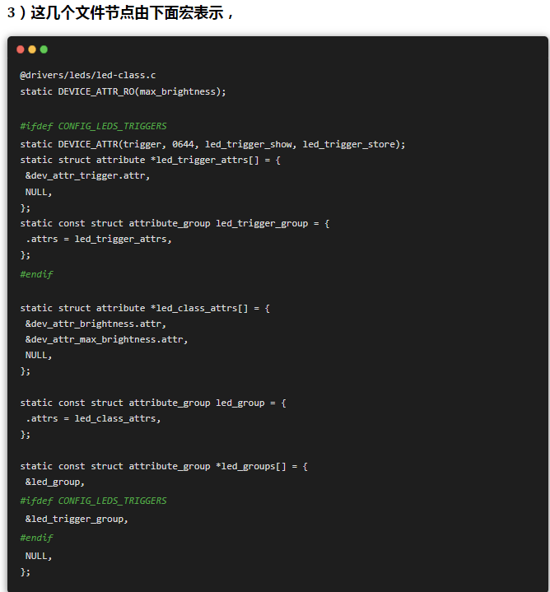Click the led_trigger_attrs[] array declaration
The height and width of the screenshot is (592, 550).
150,161
